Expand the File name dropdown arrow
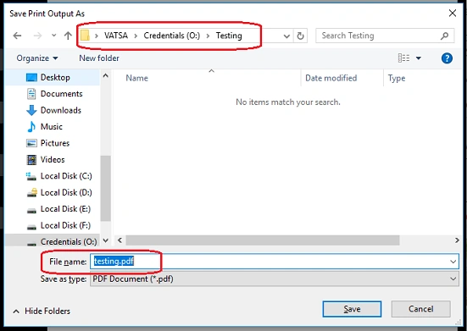467x331 pixels. tap(453, 262)
